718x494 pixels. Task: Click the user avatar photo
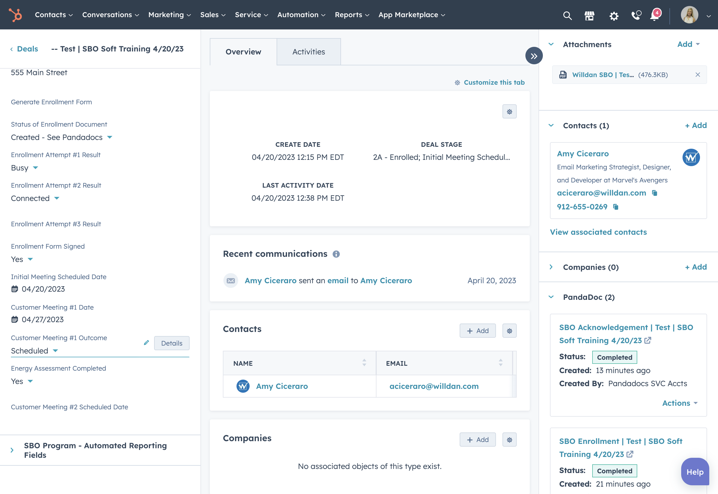pos(689,14)
